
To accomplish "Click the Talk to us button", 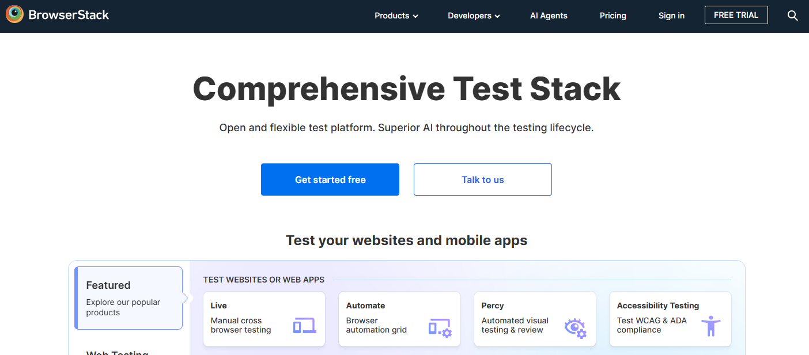I will [x=482, y=180].
